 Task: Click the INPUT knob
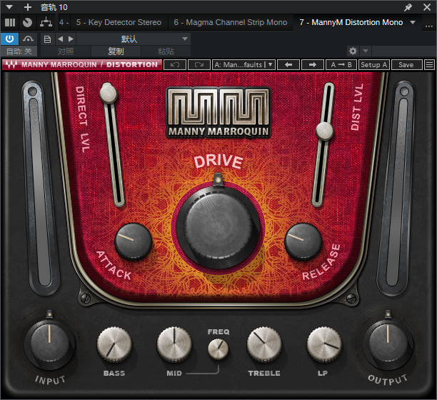tap(49, 344)
